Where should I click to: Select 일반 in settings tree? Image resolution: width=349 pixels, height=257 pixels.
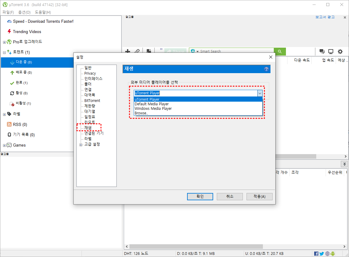pyautogui.click(x=88, y=68)
